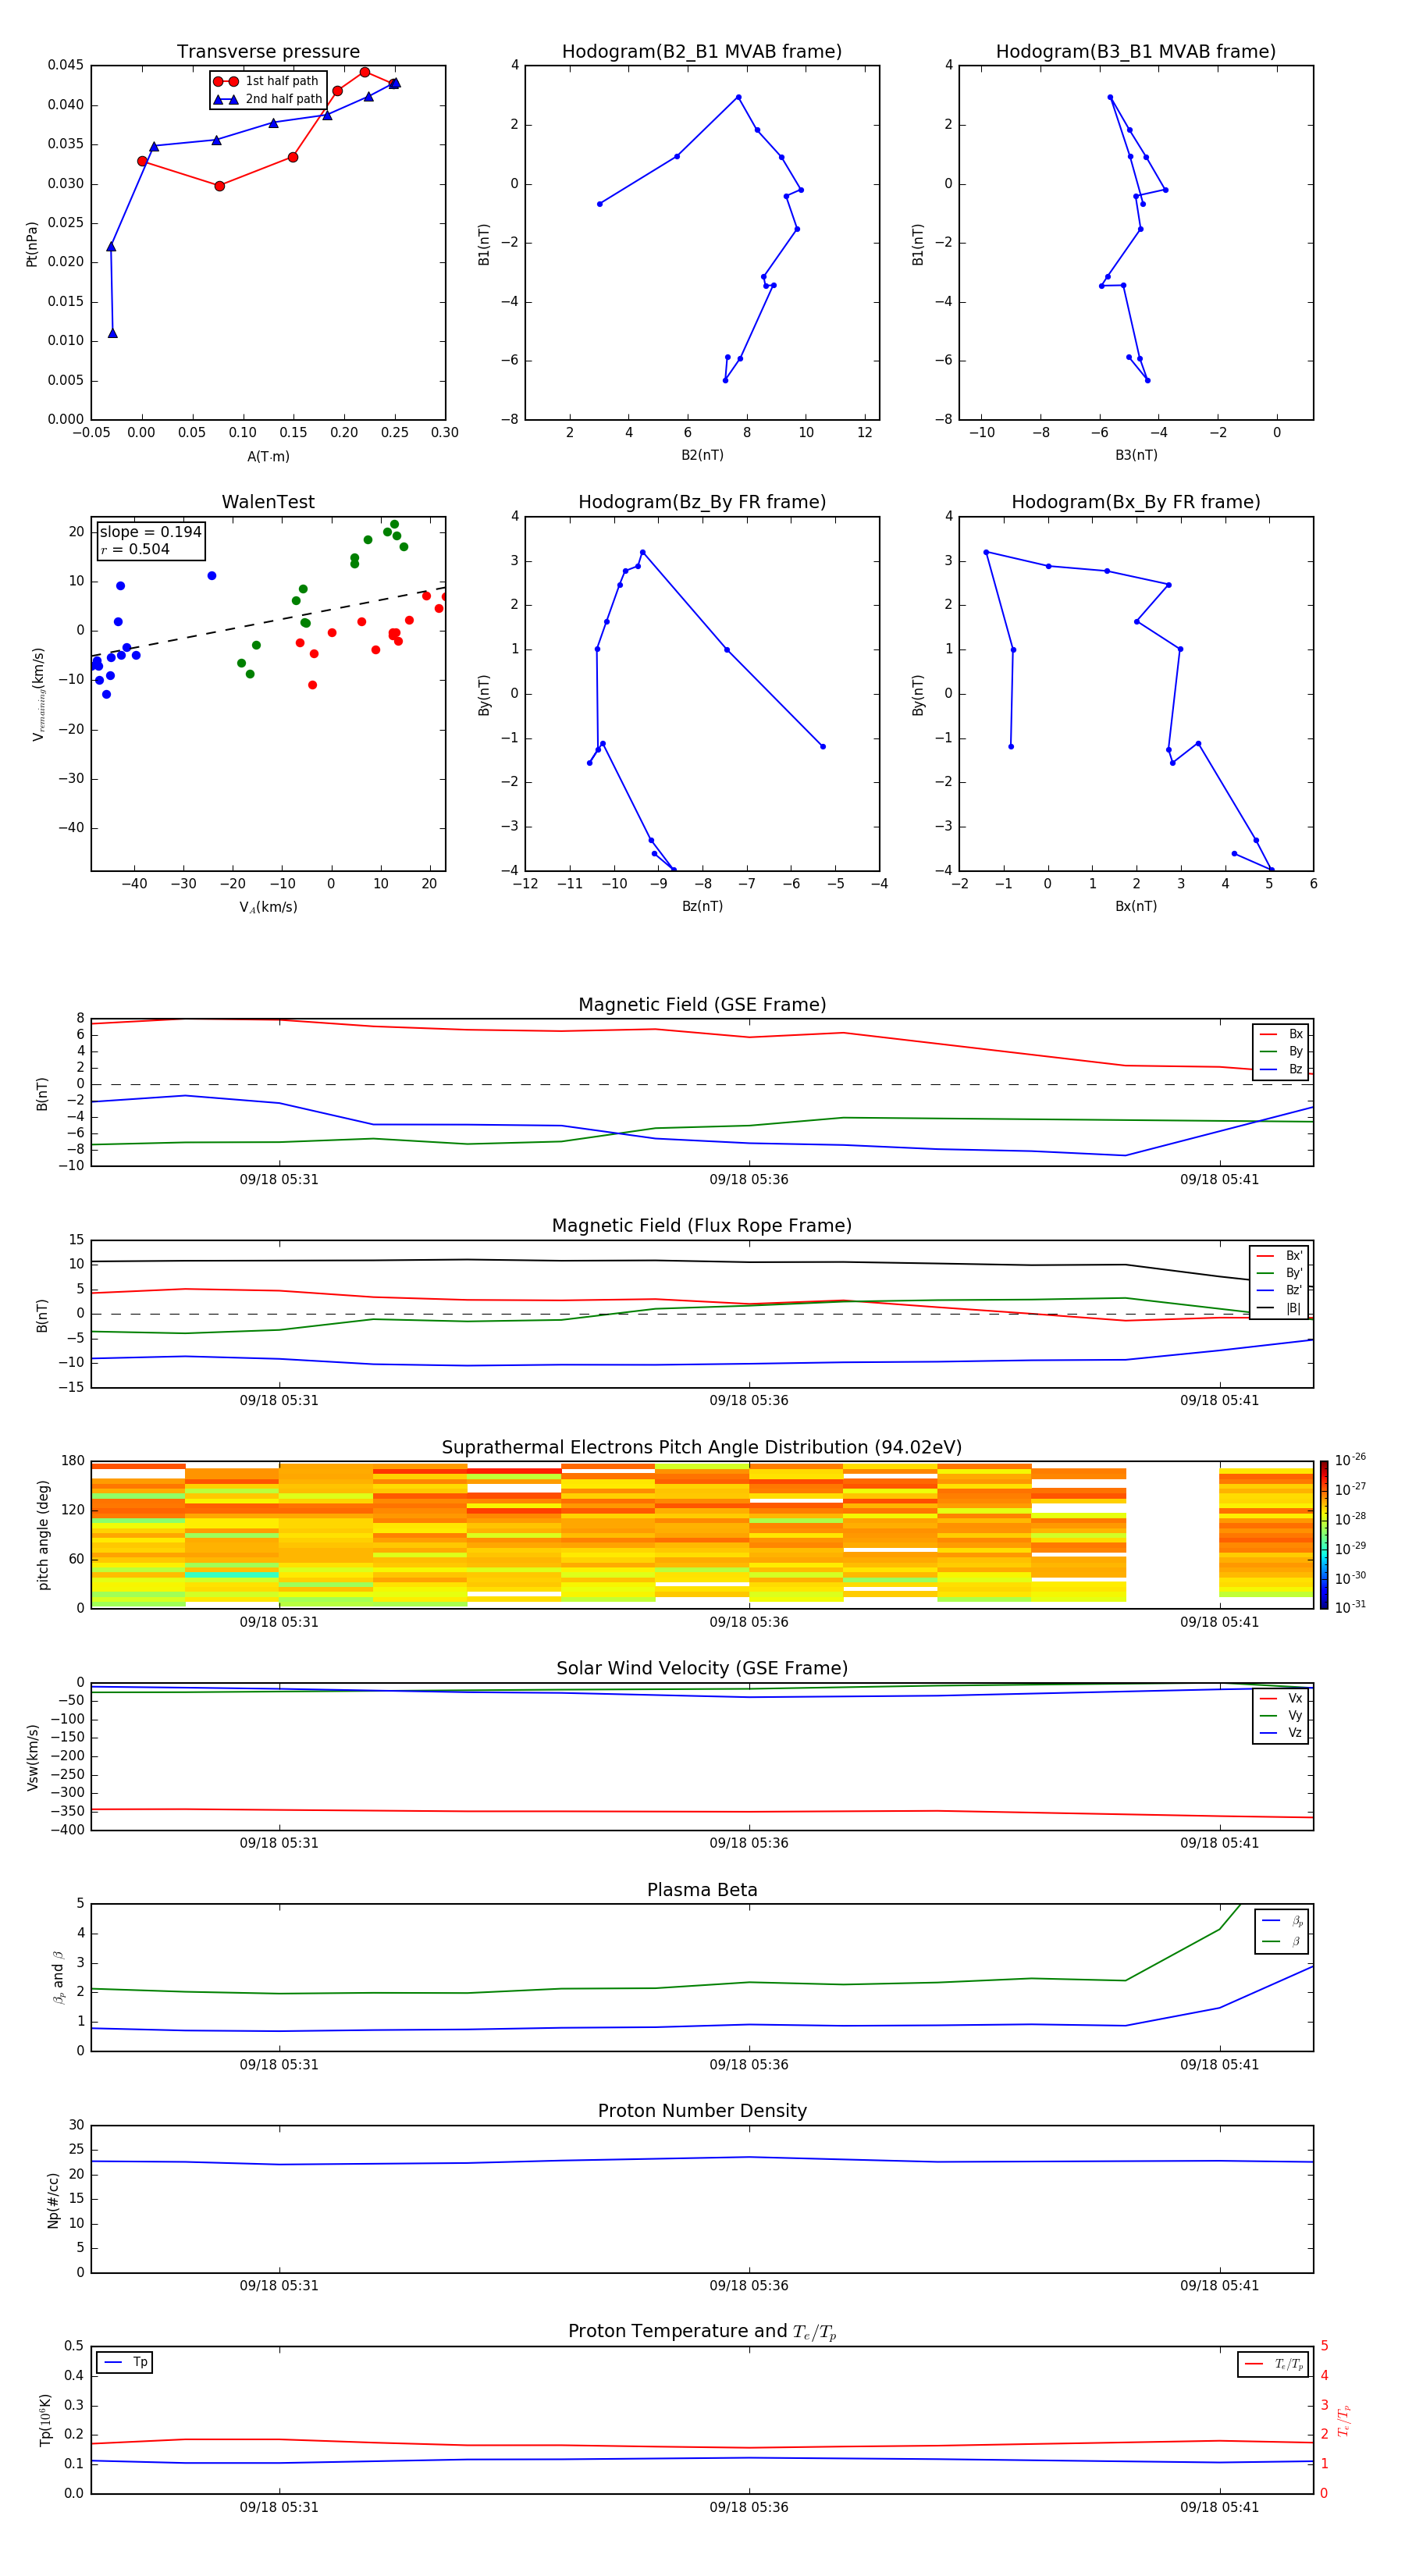Screen dimensions: 1405x2576
Task: Click the "B3(nT)" axis label
Action: point(1136,455)
